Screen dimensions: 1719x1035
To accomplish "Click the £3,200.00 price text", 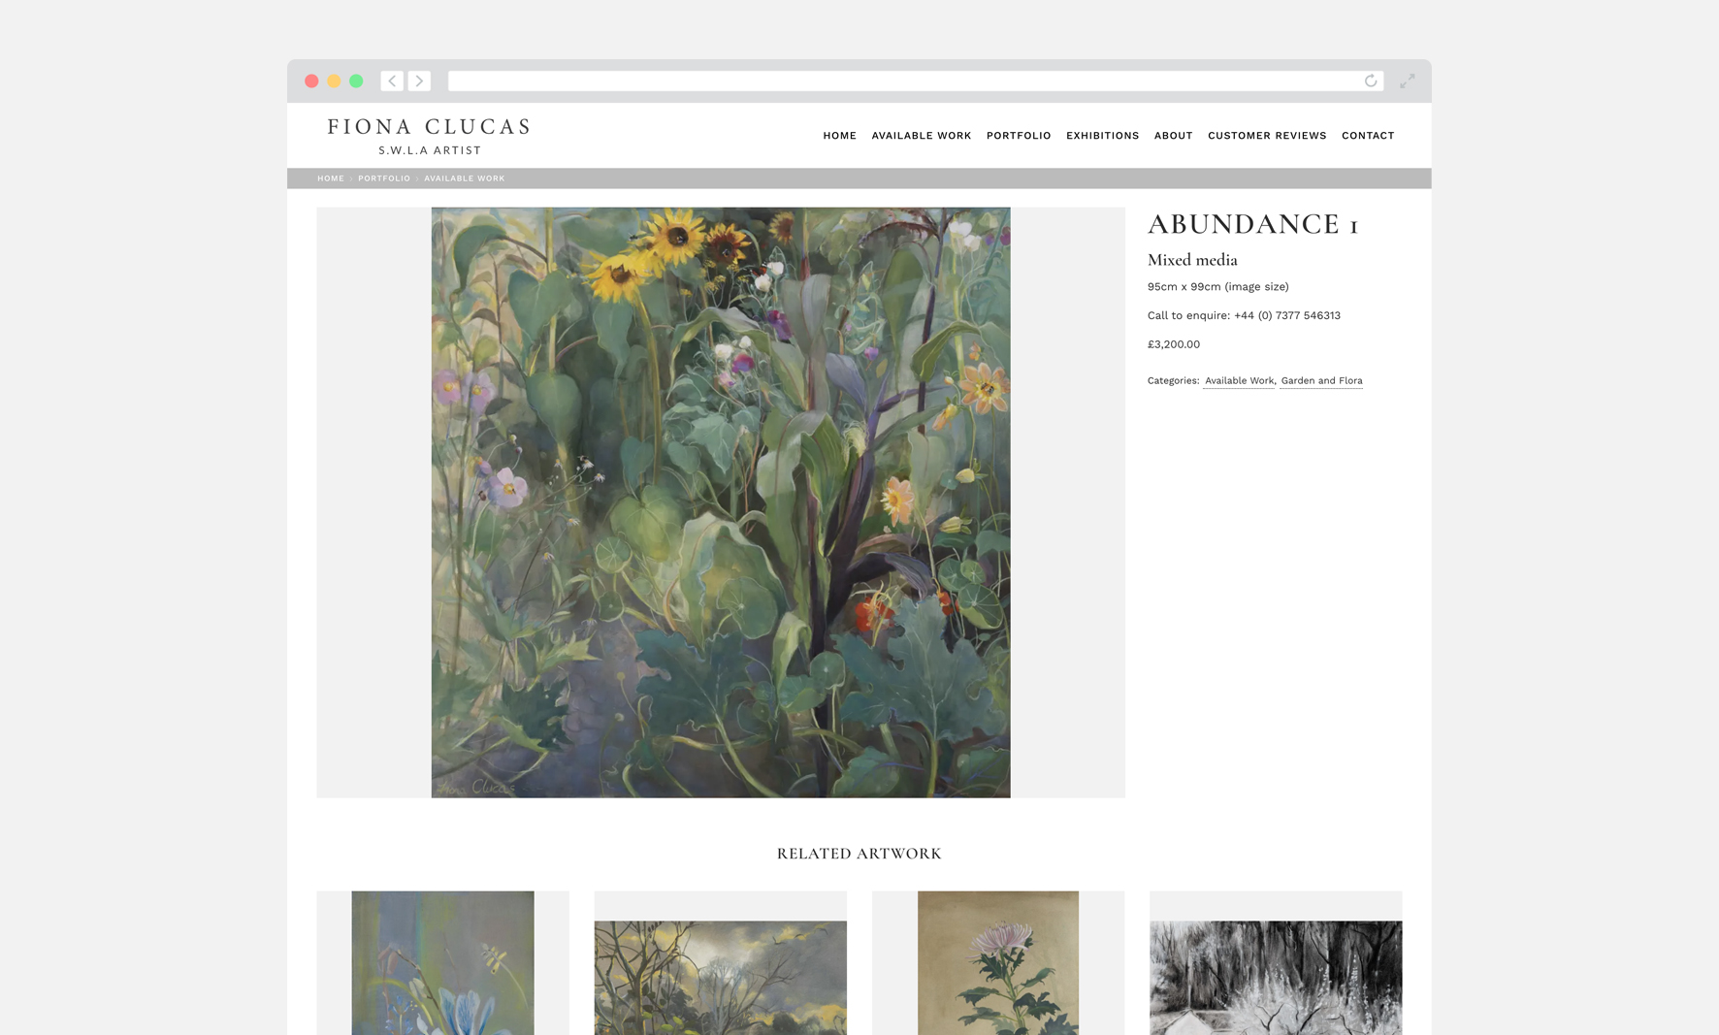I will (1174, 344).
